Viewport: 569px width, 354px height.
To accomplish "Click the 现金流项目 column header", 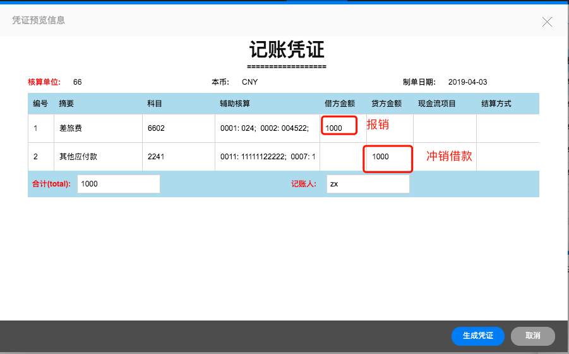I will tap(437, 104).
